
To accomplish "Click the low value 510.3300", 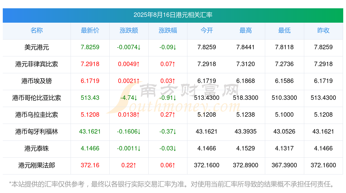I will click(284, 98).
